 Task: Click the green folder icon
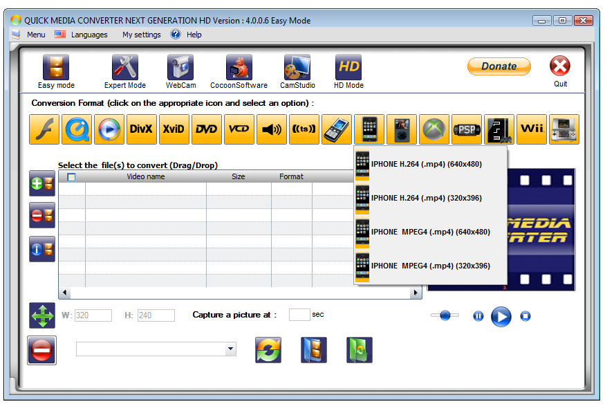(360, 350)
